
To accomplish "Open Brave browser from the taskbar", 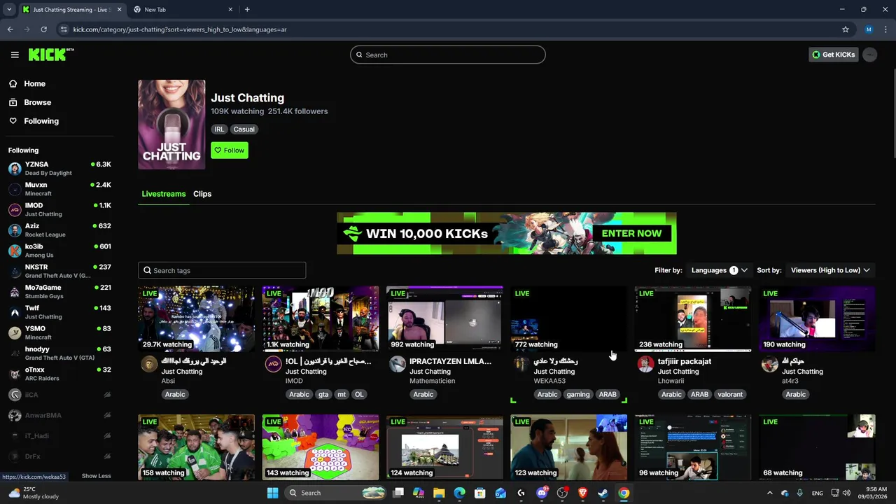I will [582, 493].
